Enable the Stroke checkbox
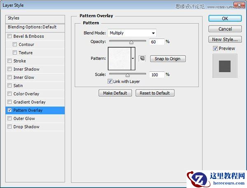This screenshot has width=247, height=188. tap(9, 61)
